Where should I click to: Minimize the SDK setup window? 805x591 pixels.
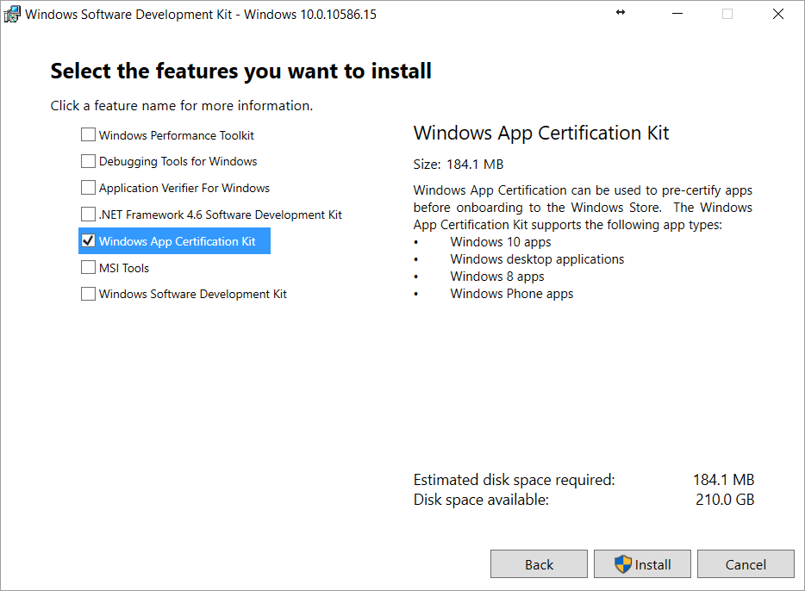pyautogui.click(x=677, y=14)
